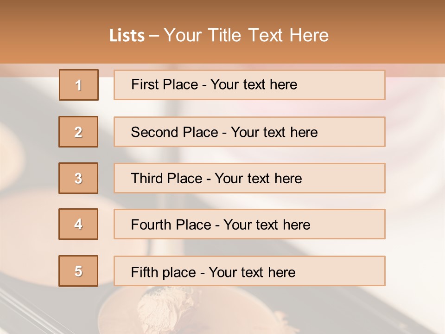
Task: Click the dash in the slide title
Action: [x=154, y=36]
